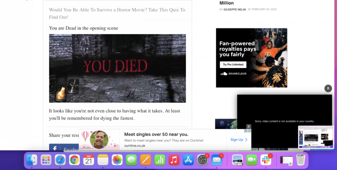Image resolution: width=337 pixels, height=170 pixels.
Task: Open Messages from the dock
Action: [x=131, y=160]
